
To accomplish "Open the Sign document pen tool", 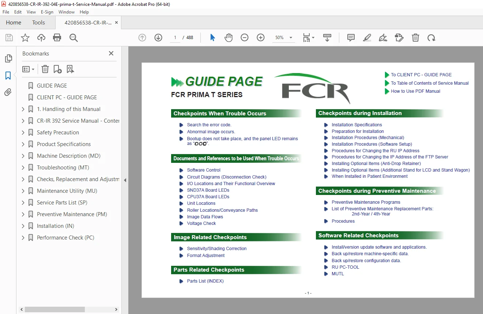I will (383, 38).
